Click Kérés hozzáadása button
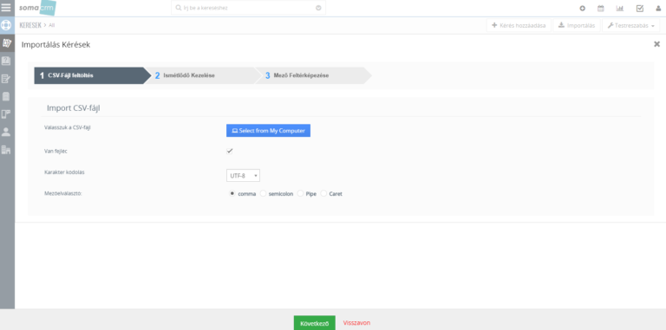 click(x=519, y=25)
